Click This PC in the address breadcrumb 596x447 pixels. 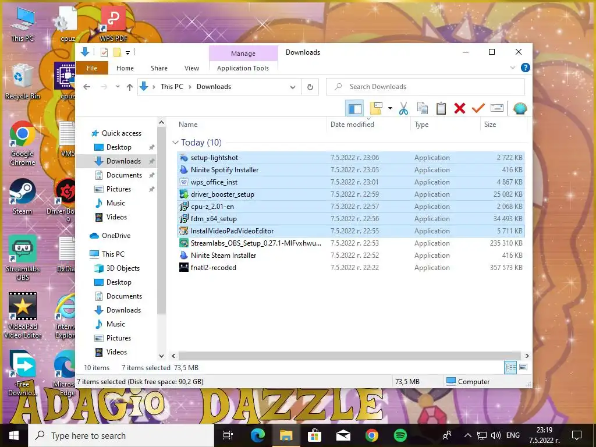click(x=172, y=87)
